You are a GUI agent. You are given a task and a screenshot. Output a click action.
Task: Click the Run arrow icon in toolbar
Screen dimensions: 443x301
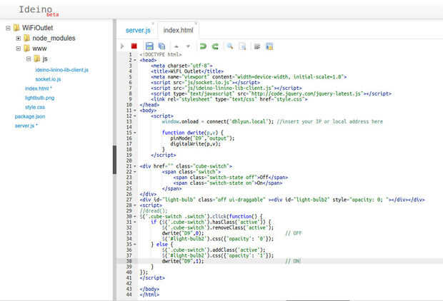click(x=123, y=46)
